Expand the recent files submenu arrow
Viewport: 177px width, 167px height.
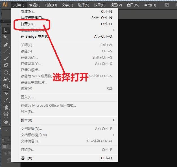coord(114,30)
